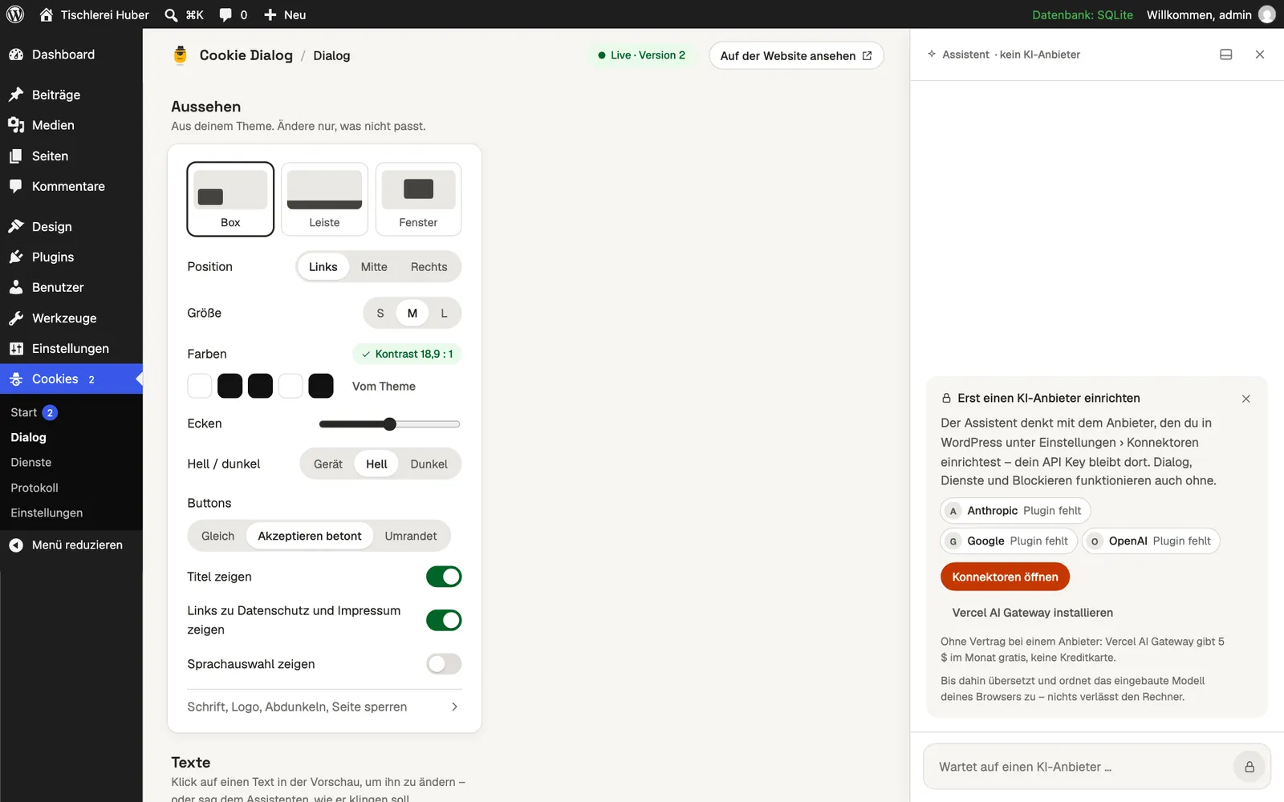This screenshot has width=1284, height=802.
Task: Click the Design brush icon
Action: pyautogui.click(x=16, y=227)
